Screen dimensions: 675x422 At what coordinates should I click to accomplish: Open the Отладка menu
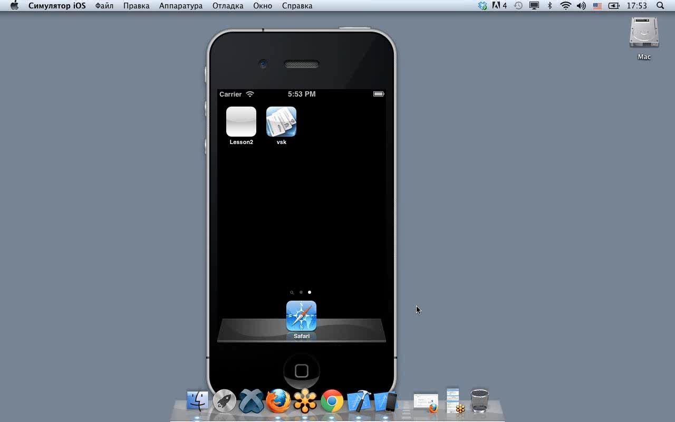click(x=228, y=6)
